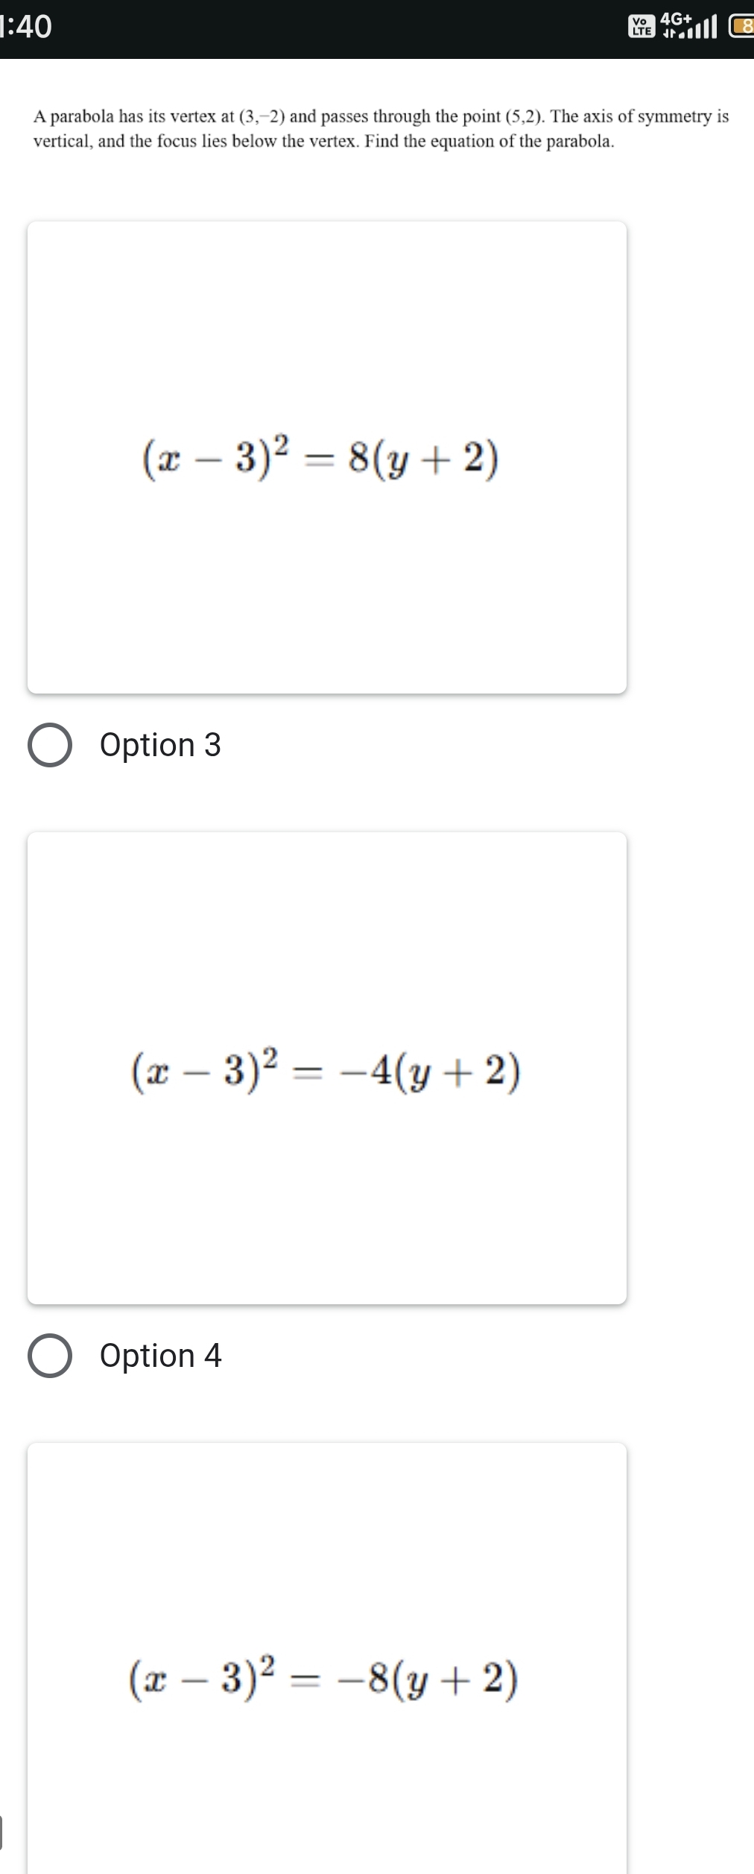Open the image showing (x−3)² = −4(y+2)
Image resolution: width=754 pixels, height=1874 pixels.
click(327, 1068)
